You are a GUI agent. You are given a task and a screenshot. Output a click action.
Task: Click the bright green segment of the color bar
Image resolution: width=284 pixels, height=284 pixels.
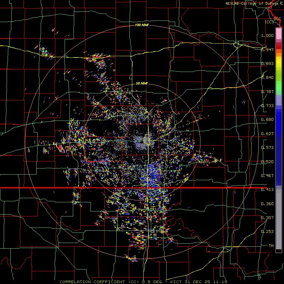(279, 86)
